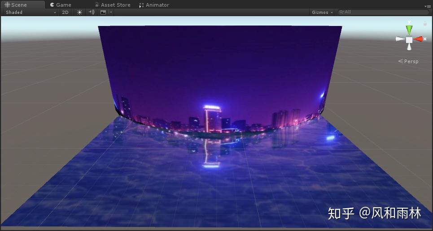Toggle the scene gizmo lock icon
433x231 pixels.
[x=425, y=24]
